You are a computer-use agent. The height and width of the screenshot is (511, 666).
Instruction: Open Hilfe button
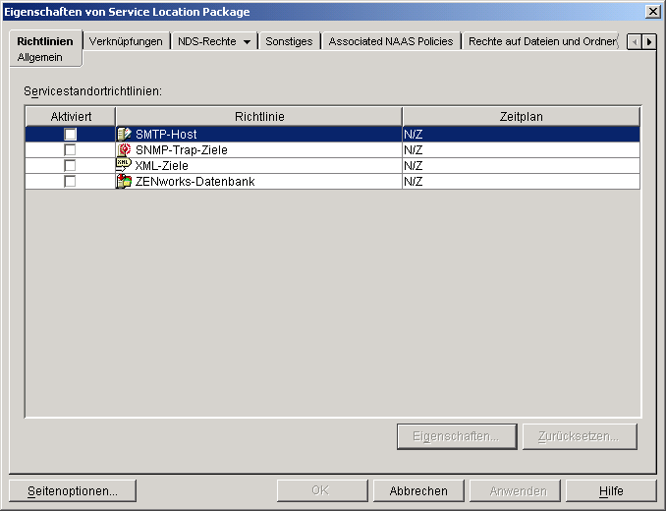point(611,491)
